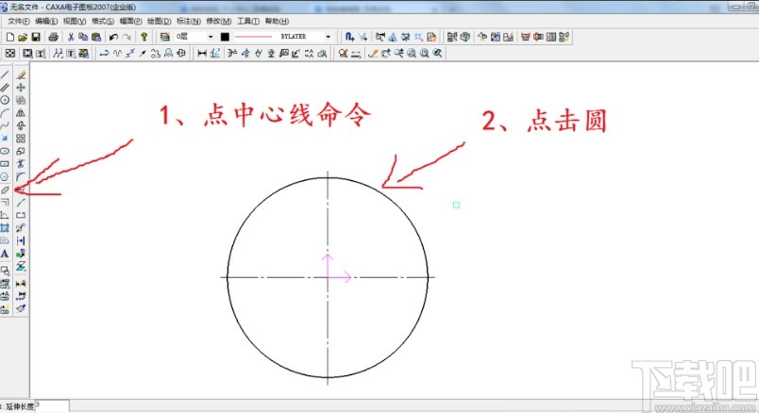Select the Fillet tool curved corner icon
This screenshot has width=759, height=413.
coord(21,177)
